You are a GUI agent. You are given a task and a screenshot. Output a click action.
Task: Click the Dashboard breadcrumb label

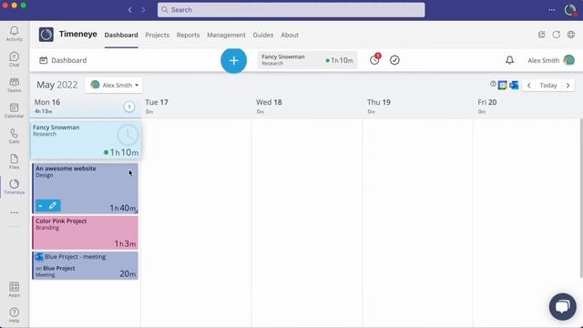tap(69, 60)
